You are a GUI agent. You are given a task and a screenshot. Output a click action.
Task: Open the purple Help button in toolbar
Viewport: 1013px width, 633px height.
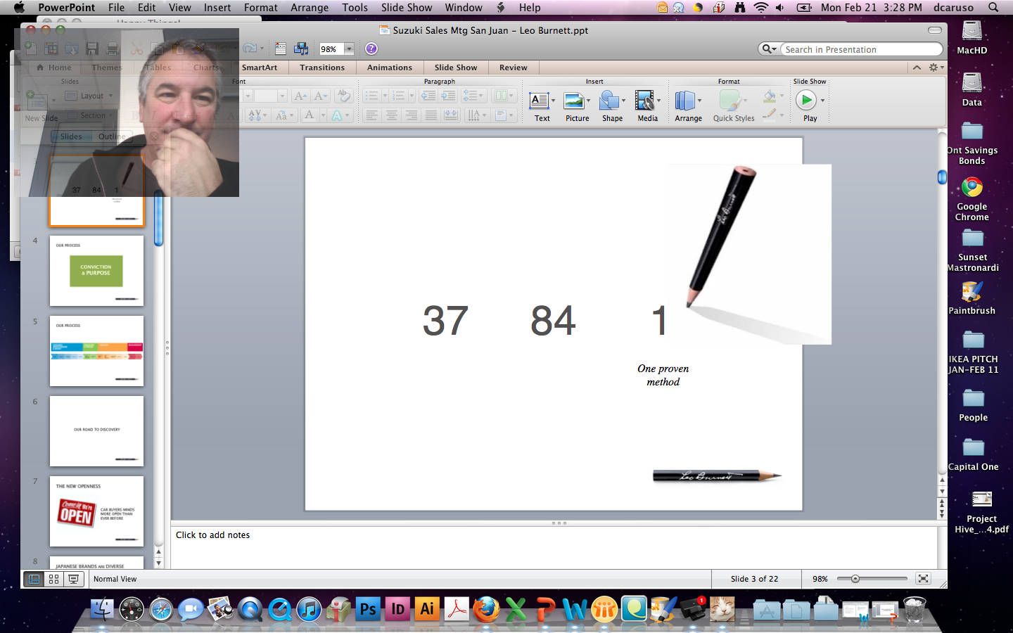pyautogui.click(x=371, y=49)
